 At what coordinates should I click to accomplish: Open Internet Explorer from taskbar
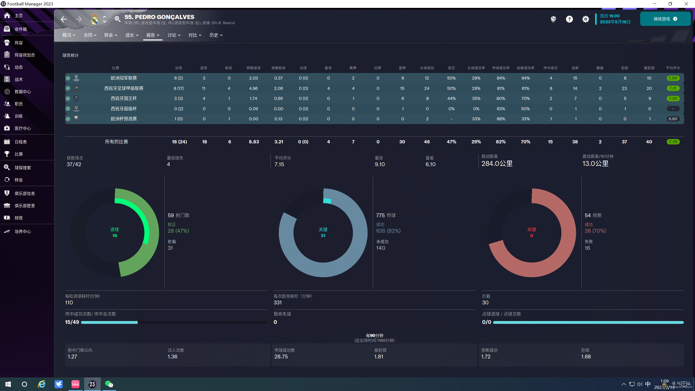(42, 384)
